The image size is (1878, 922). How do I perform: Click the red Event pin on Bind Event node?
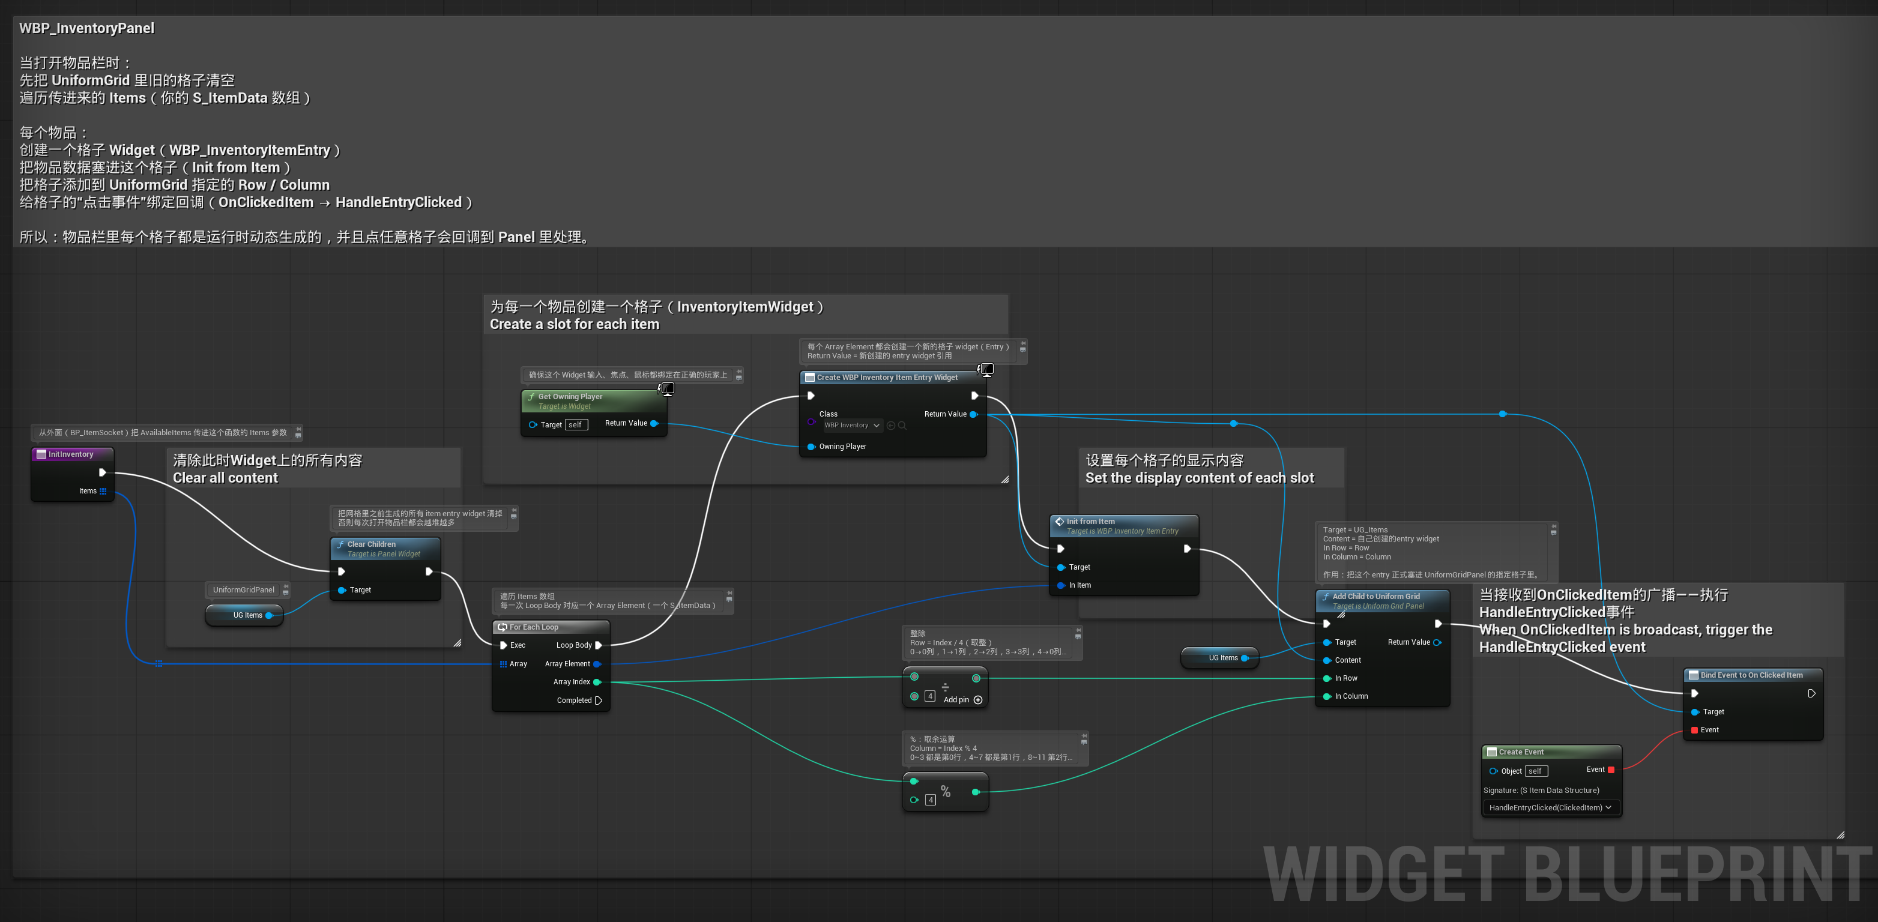tap(1695, 731)
